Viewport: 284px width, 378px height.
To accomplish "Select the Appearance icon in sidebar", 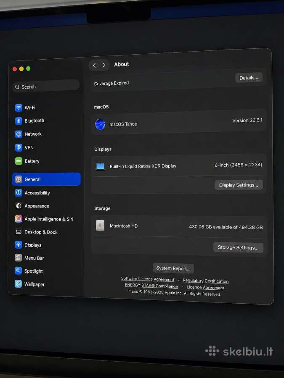I will 19,206.
